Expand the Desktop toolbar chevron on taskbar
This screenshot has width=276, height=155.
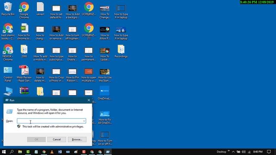pos(229,151)
